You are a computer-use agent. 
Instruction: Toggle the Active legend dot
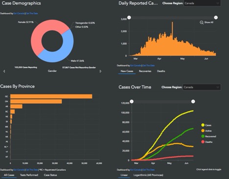(203, 131)
